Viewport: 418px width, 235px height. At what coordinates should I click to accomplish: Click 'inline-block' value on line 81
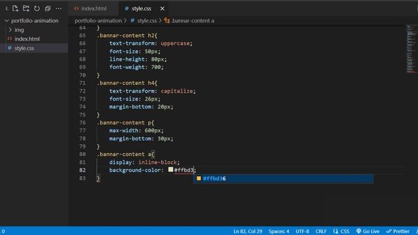pyautogui.click(x=157, y=163)
